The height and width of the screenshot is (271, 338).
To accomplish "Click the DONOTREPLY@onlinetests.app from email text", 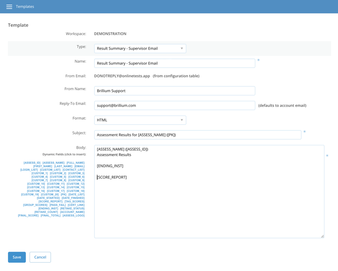I will (122, 76).
